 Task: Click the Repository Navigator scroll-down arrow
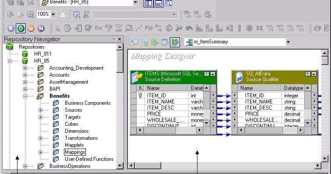point(120,166)
